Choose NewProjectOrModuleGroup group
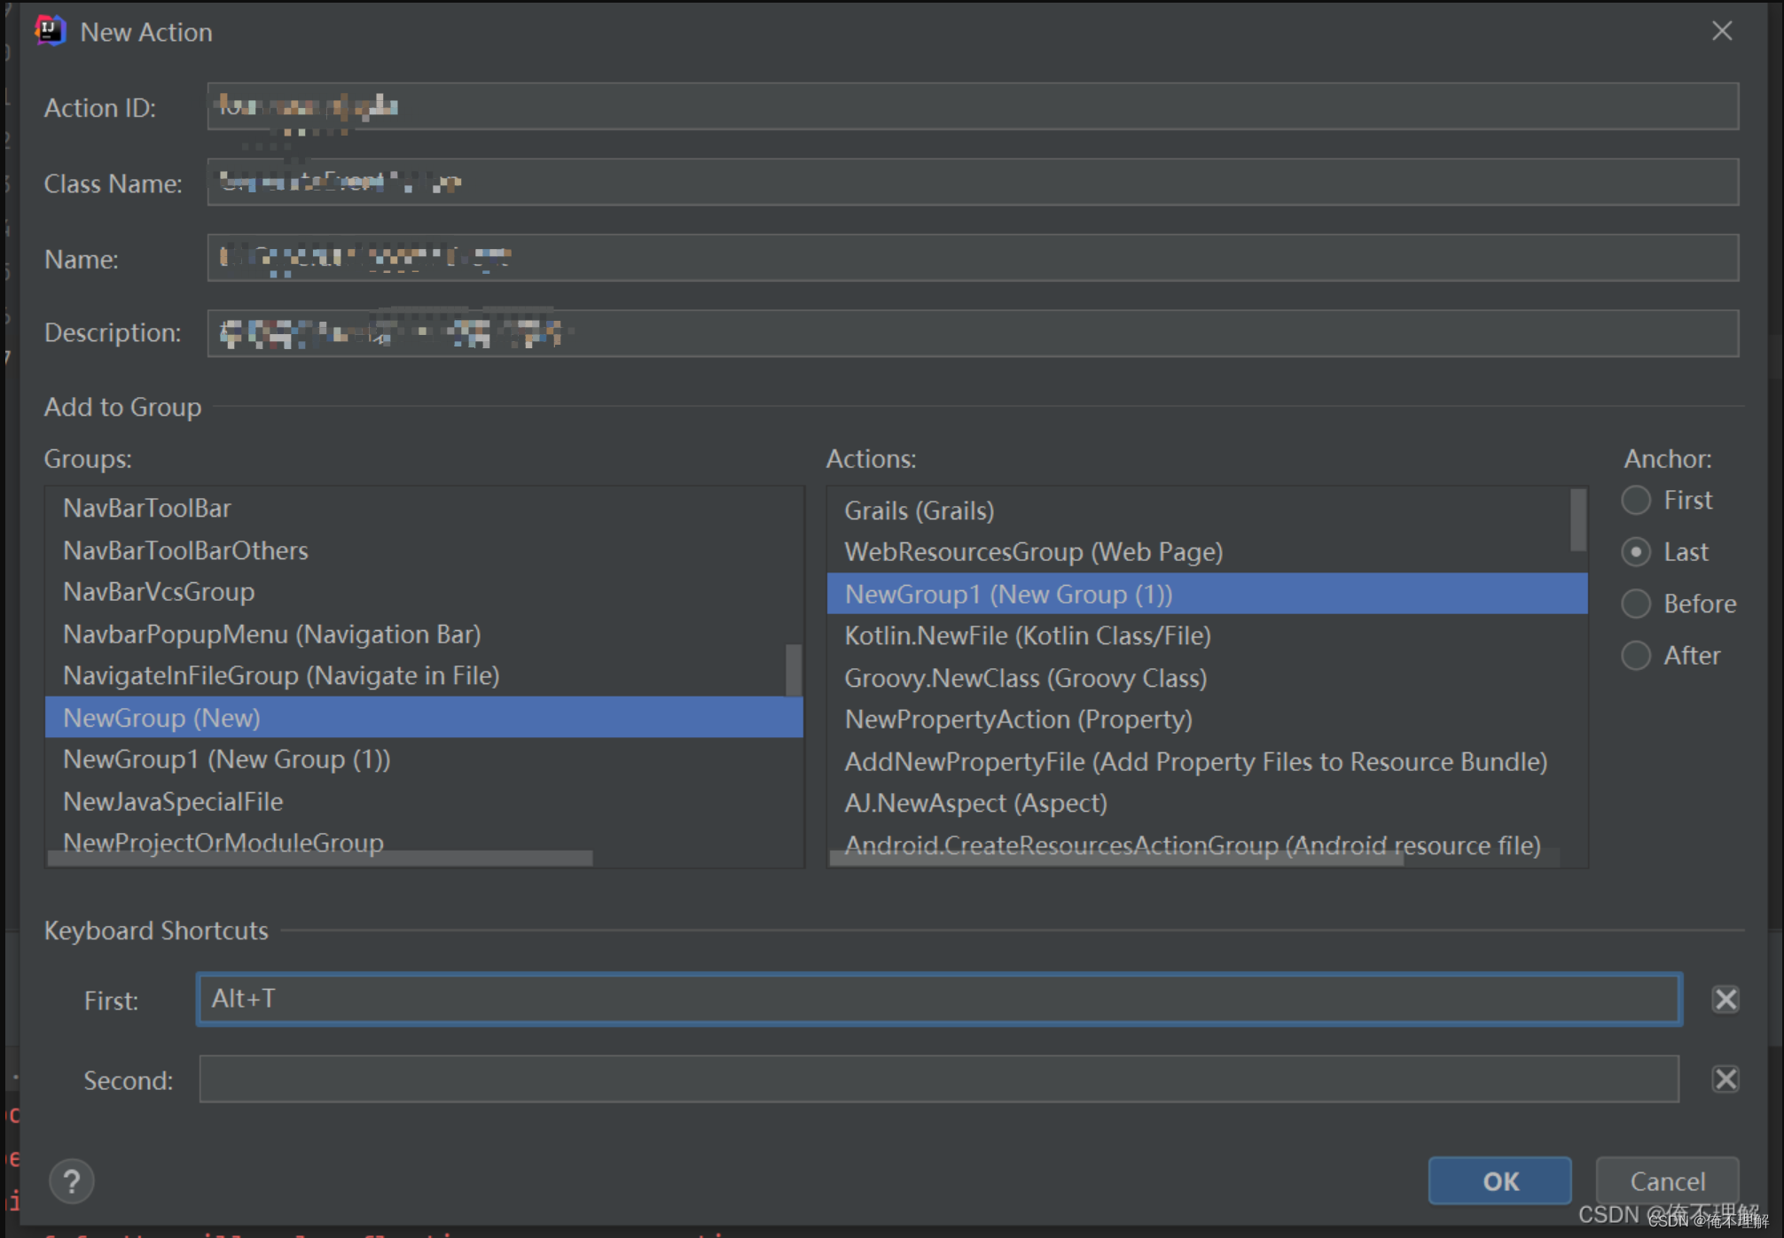This screenshot has height=1238, width=1784. 424,842
